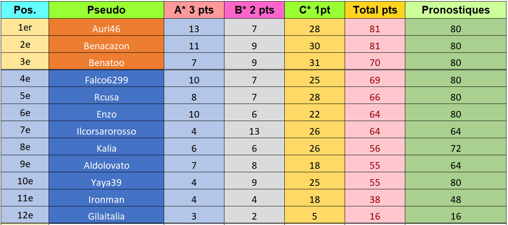Select the Total pts header cell

(x=375, y=10)
